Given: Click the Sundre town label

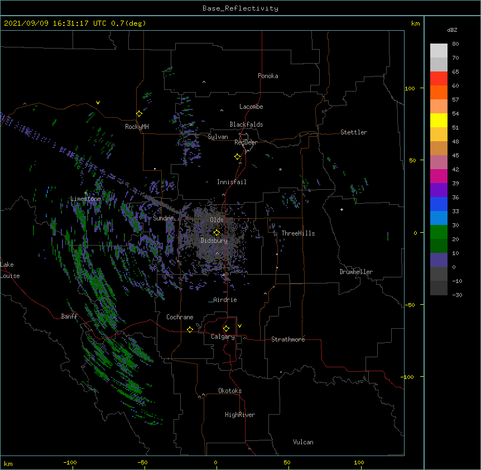Looking at the screenshot, I should 163,218.
